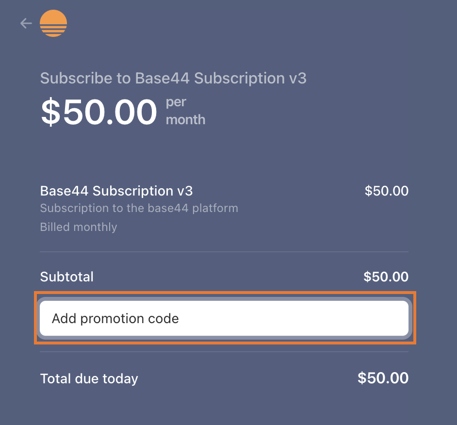Click the Total due today label
Screen dimensions: 457x425
[x=89, y=378]
